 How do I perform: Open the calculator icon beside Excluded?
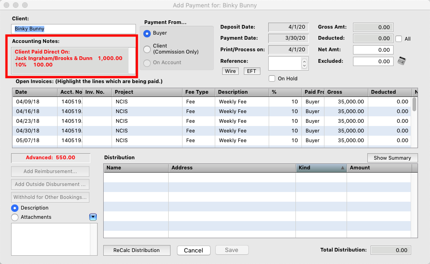pyautogui.click(x=401, y=61)
